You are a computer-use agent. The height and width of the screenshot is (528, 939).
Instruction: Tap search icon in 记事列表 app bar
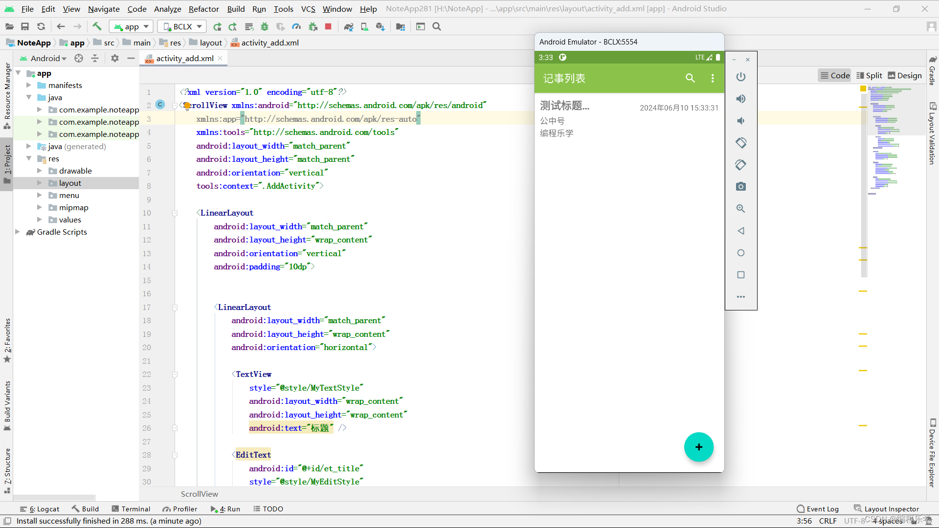coord(690,78)
